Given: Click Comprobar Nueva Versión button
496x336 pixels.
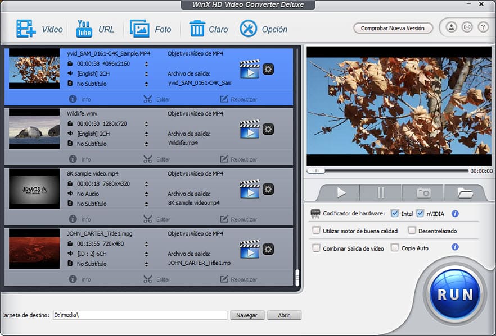Looking at the screenshot, I should pos(393,28).
